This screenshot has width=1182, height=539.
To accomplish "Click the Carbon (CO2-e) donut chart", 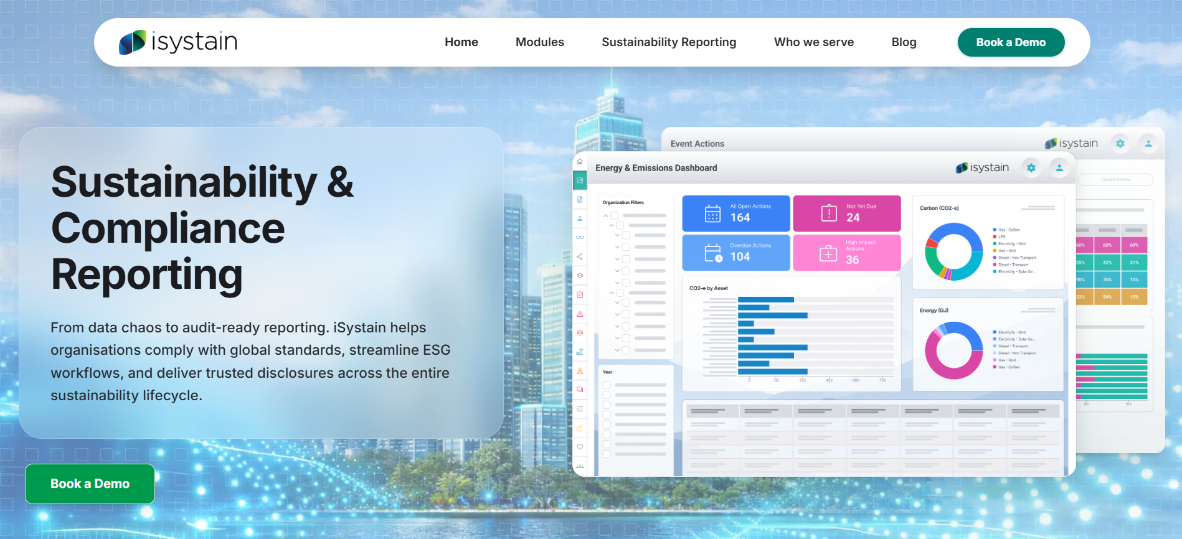I will [953, 251].
